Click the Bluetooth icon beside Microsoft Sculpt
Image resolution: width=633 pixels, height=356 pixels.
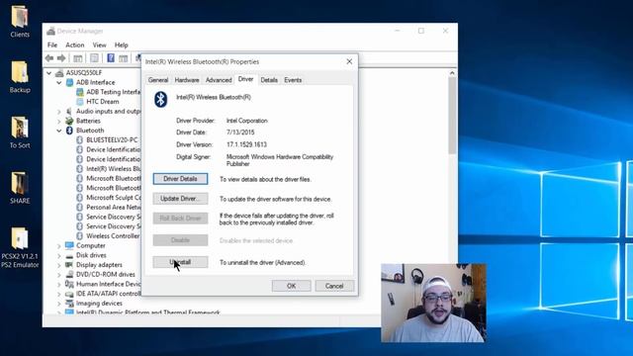click(x=79, y=198)
